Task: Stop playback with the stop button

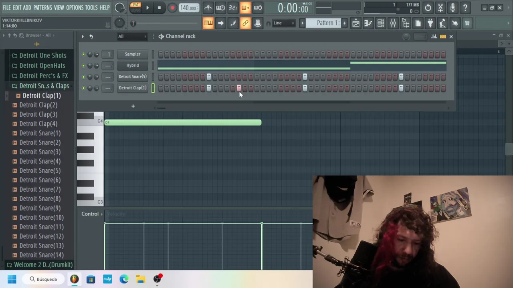Action: point(159,8)
